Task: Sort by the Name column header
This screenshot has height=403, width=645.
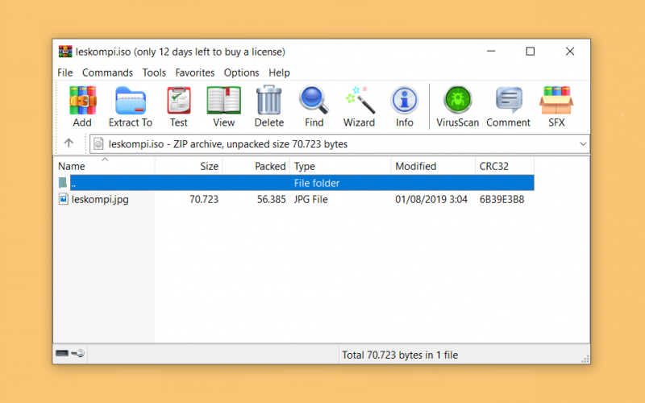Action: click(105, 166)
